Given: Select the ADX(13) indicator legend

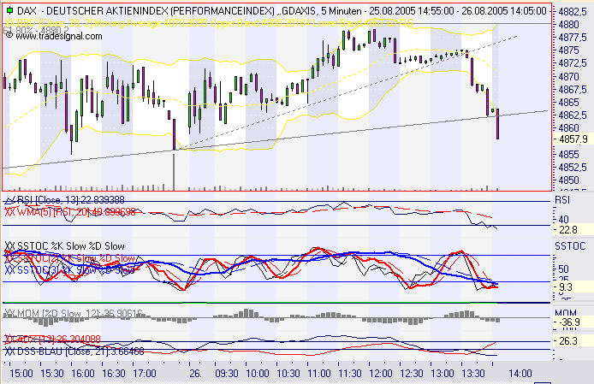Looking at the screenshot, I should coord(53,339).
